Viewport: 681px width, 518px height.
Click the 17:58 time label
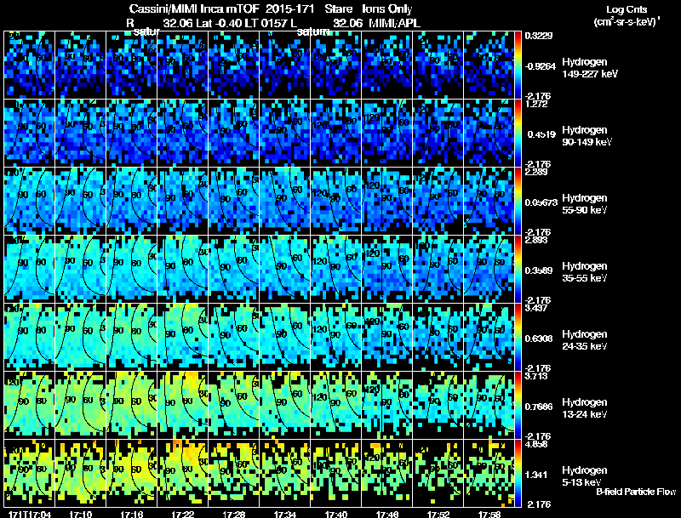point(489,515)
